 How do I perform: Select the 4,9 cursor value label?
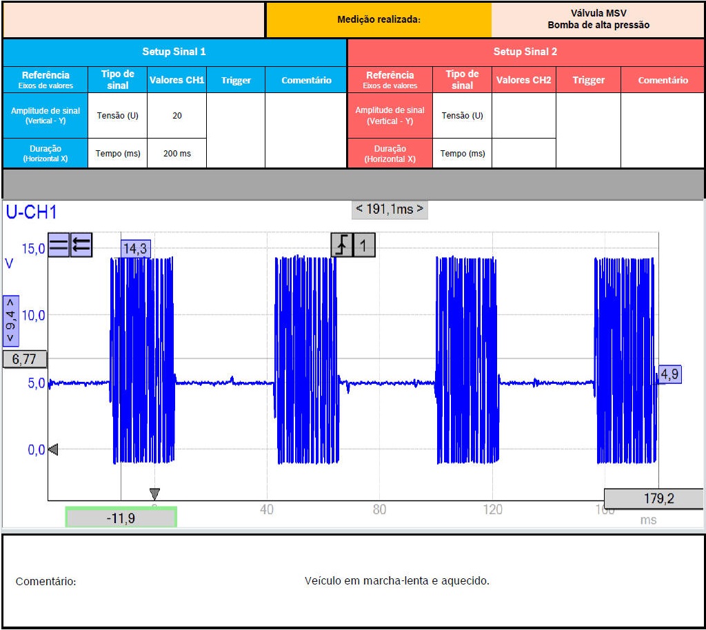coord(669,374)
